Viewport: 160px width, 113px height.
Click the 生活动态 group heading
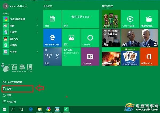pyautogui.click(x=48, y=6)
